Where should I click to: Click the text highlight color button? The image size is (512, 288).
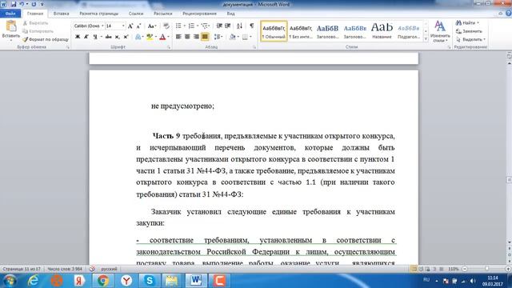(x=150, y=37)
